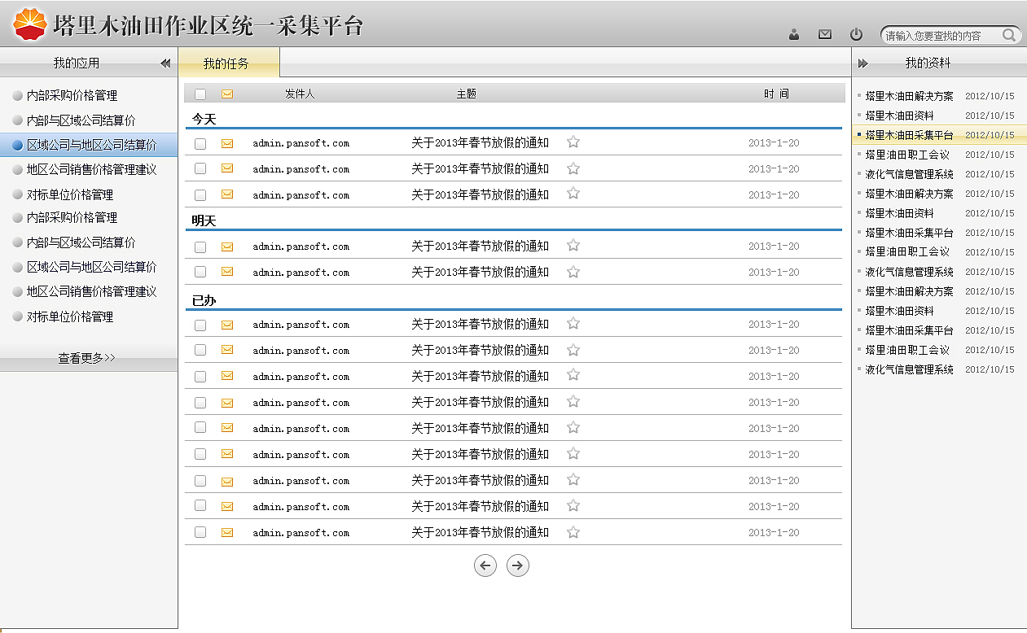Star the second message under 今天
This screenshot has height=633, width=1027.
(573, 168)
